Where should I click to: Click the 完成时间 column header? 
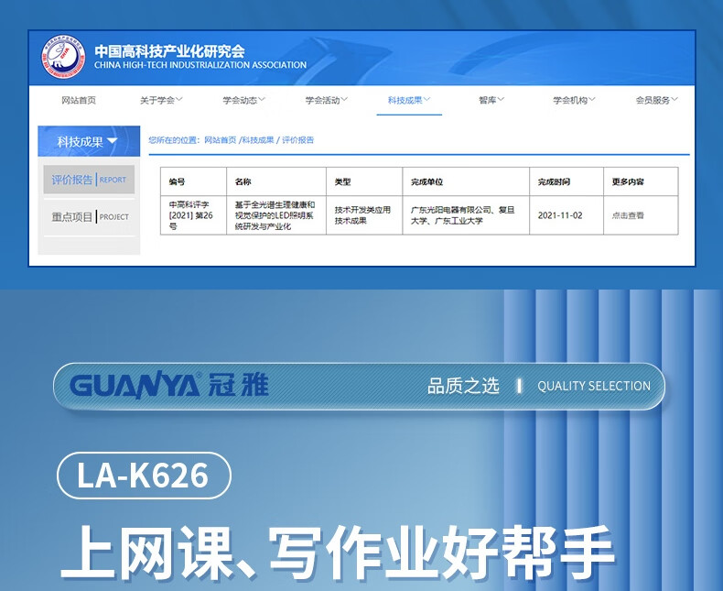(x=567, y=181)
